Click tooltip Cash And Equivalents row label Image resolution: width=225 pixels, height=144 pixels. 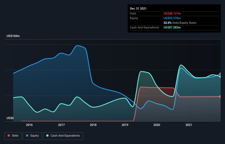coord(144,27)
